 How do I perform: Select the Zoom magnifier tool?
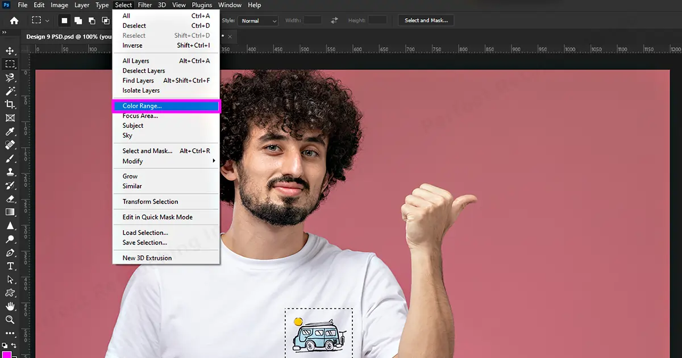tap(10, 320)
